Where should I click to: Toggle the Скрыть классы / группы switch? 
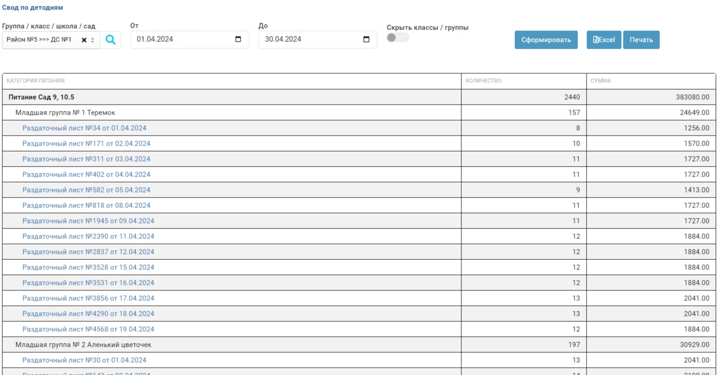pos(398,38)
